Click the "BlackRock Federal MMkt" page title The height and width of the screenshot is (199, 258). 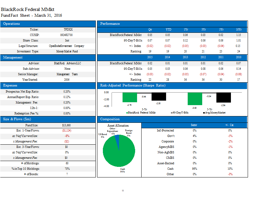[27, 9]
